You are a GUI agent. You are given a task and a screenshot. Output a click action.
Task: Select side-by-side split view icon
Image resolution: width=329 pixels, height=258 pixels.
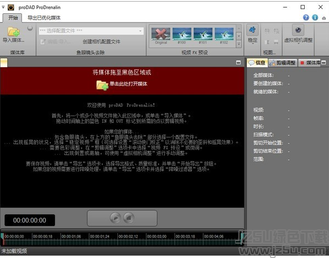pos(267,42)
